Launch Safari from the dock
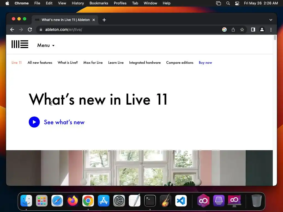Image resolution: width=283 pixels, height=212 pixels. point(57,201)
